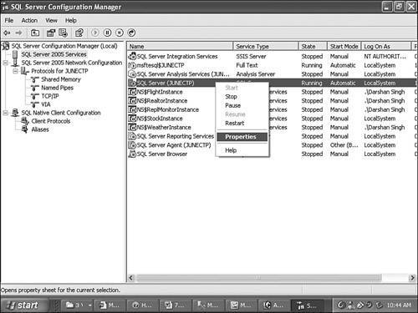Click the taskbar button labeled S...
Image resolution: width=418 pixels, height=313 pixels.
[x=307, y=305]
